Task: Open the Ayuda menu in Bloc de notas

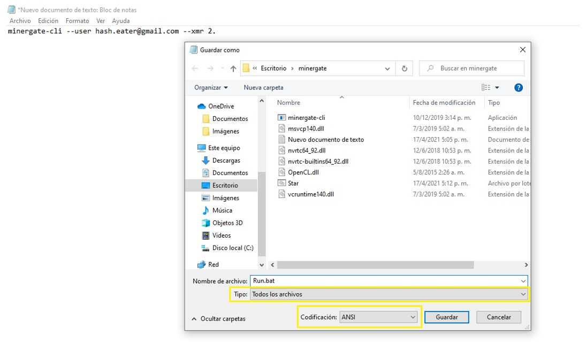Action: (121, 21)
